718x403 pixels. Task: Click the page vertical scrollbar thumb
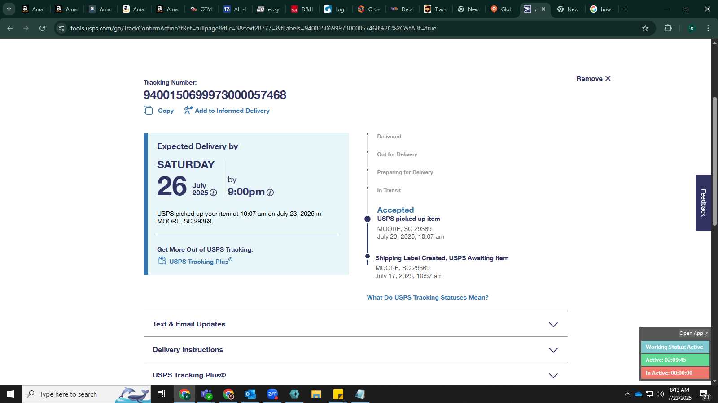714,161
